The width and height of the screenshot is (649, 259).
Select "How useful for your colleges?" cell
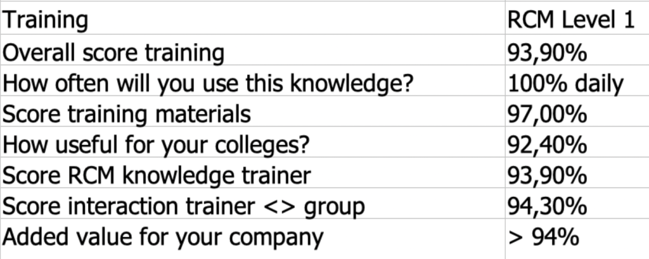pyautogui.click(x=156, y=144)
